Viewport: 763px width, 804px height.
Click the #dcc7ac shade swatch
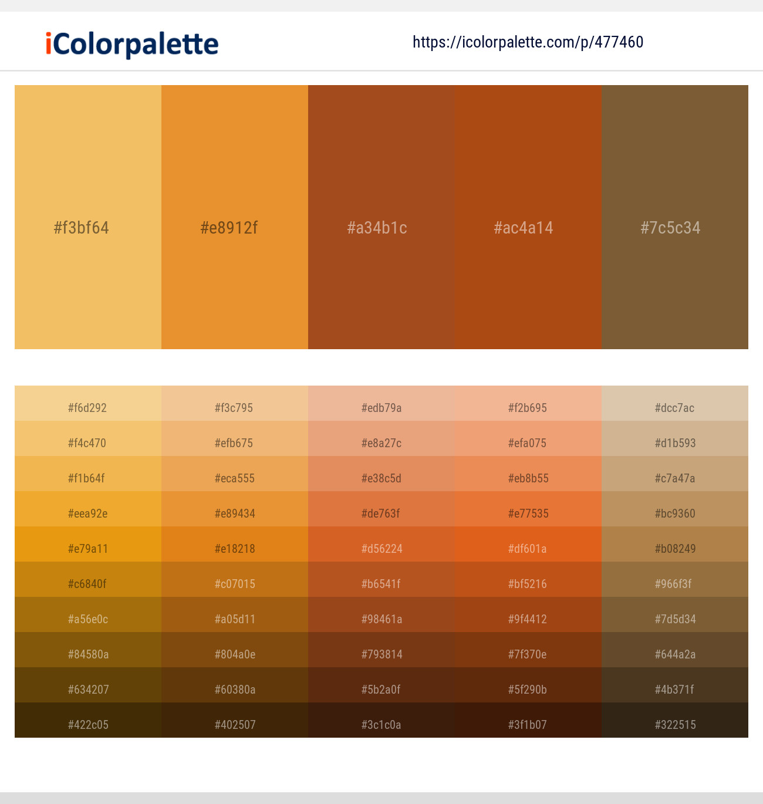click(x=675, y=407)
